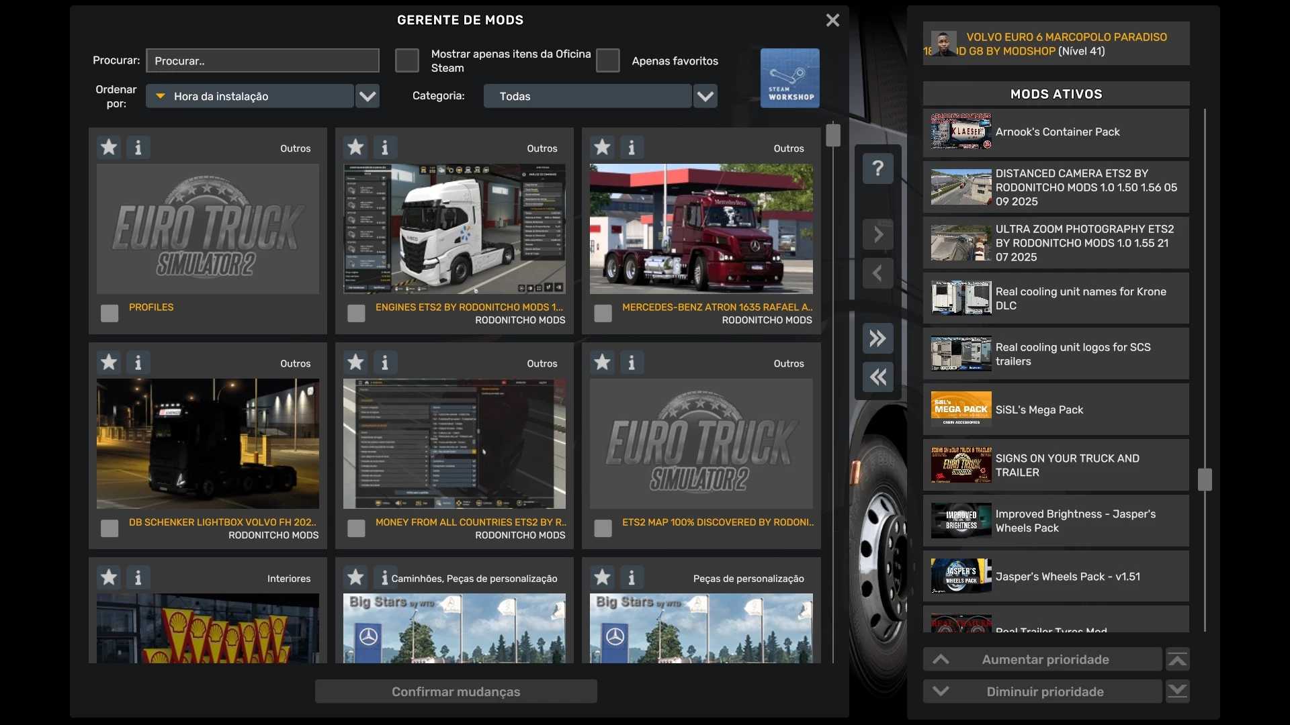Favorite the DB Schenker Lightbox Volvo mod
The height and width of the screenshot is (725, 1290).
[109, 362]
